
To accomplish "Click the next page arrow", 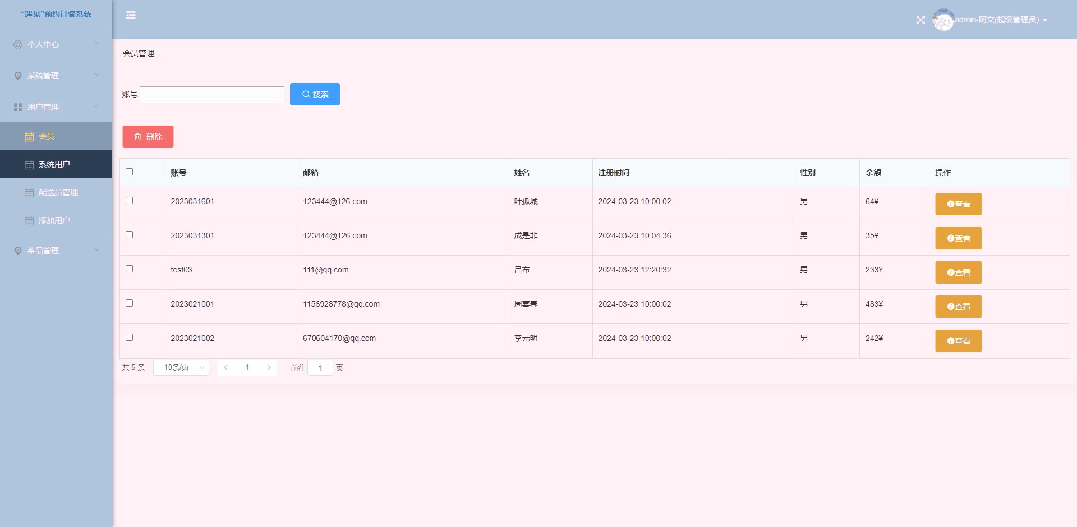I will [269, 368].
